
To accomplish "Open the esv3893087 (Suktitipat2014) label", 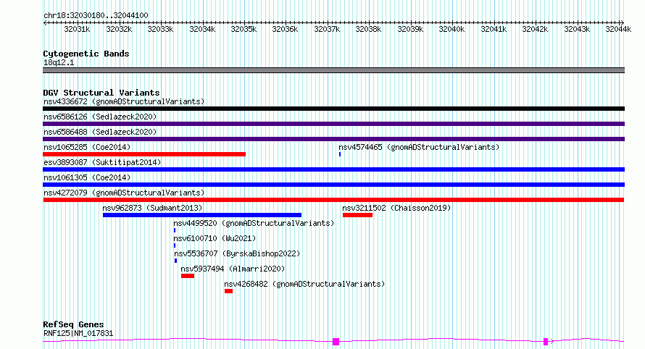I will 102,162.
